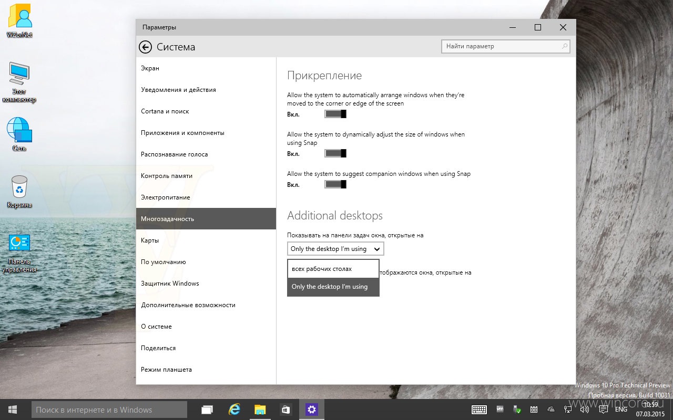
Task: Open Cortana и поиск section
Action: [206, 111]
